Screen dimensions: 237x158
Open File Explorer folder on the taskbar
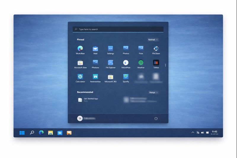tap(50, 133)
